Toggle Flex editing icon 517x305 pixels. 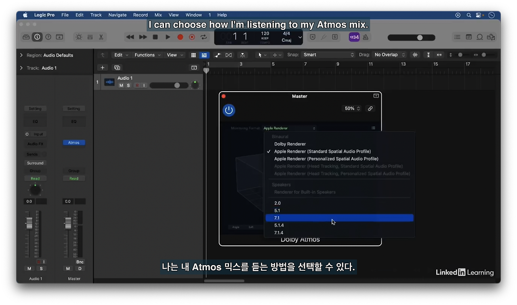[x=229, y=55]
